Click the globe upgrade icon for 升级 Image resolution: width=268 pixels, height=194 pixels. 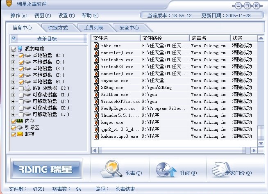pos(166,170)
